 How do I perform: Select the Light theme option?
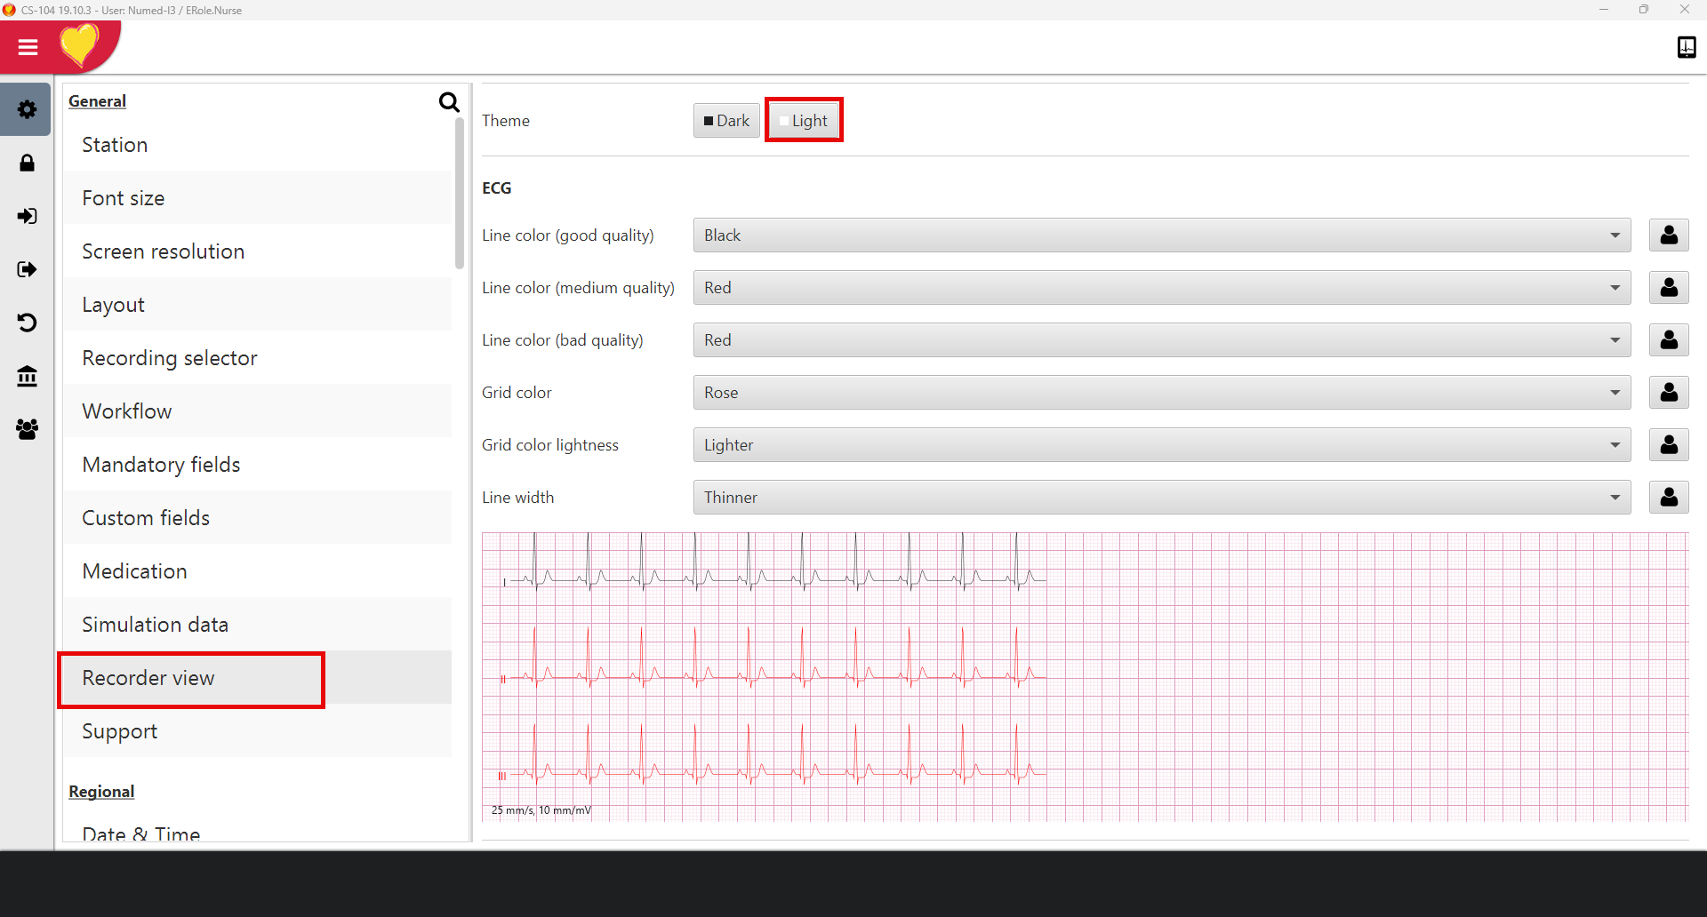(x=804, y=121)
